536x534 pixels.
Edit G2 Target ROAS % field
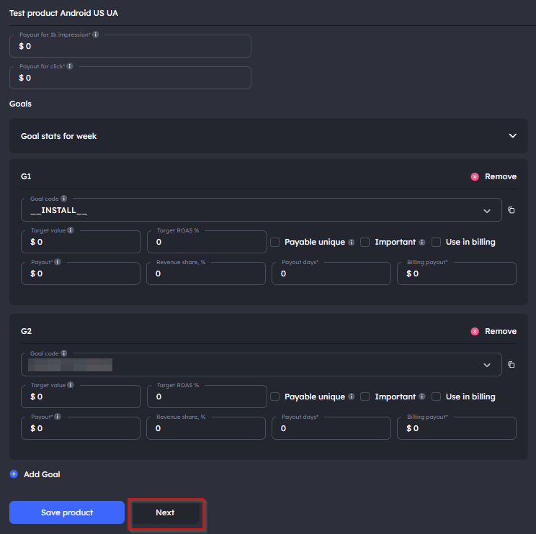pyautogui.click(x=207, y=397)
